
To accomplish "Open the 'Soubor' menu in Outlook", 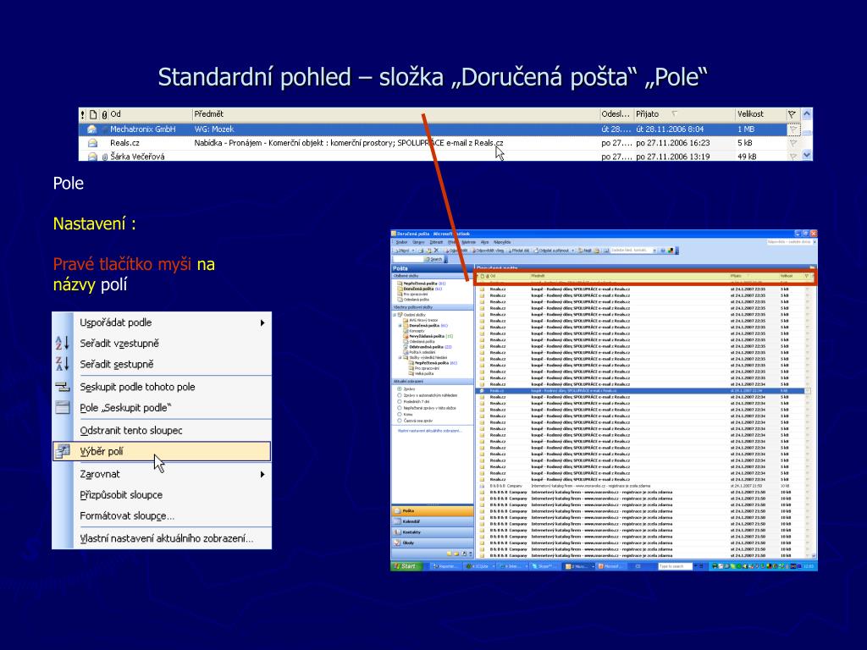I will click(401, 242).
